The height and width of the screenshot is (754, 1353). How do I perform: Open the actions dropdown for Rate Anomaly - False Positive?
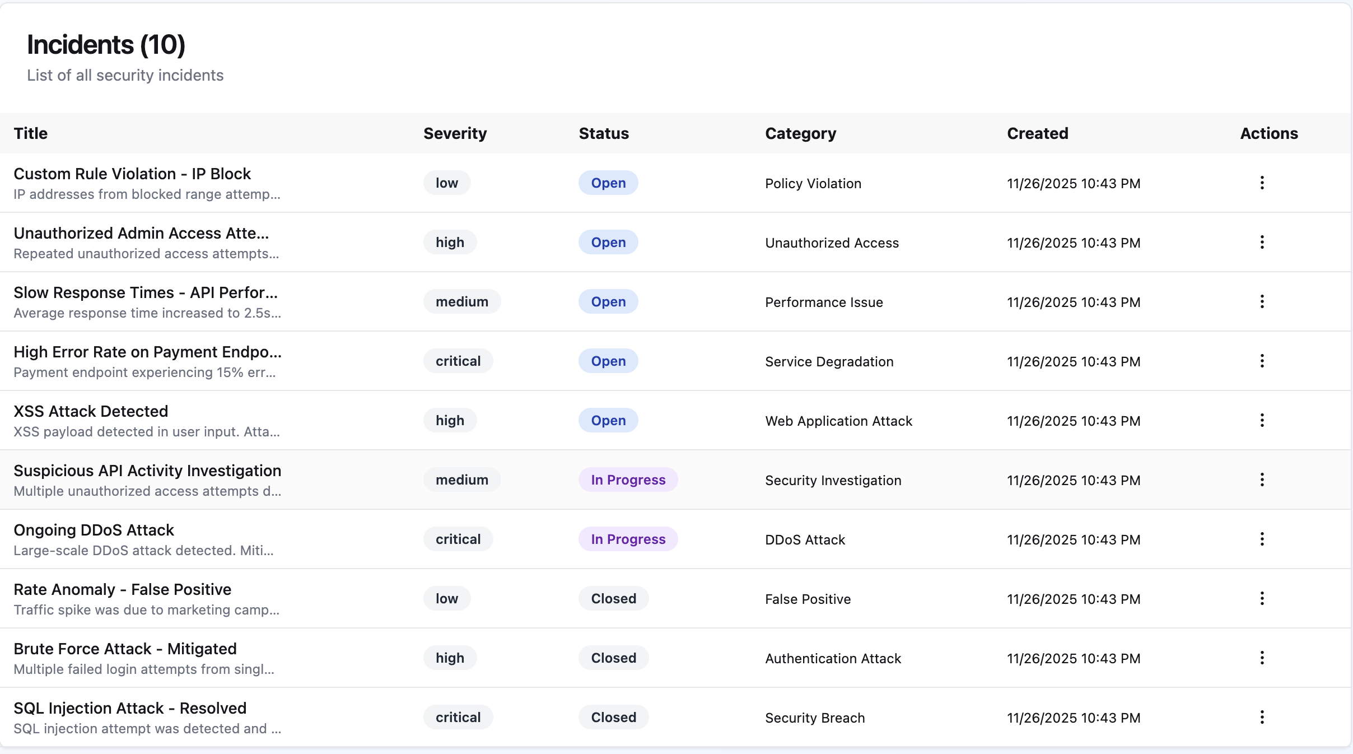(x=1262, y=598)
